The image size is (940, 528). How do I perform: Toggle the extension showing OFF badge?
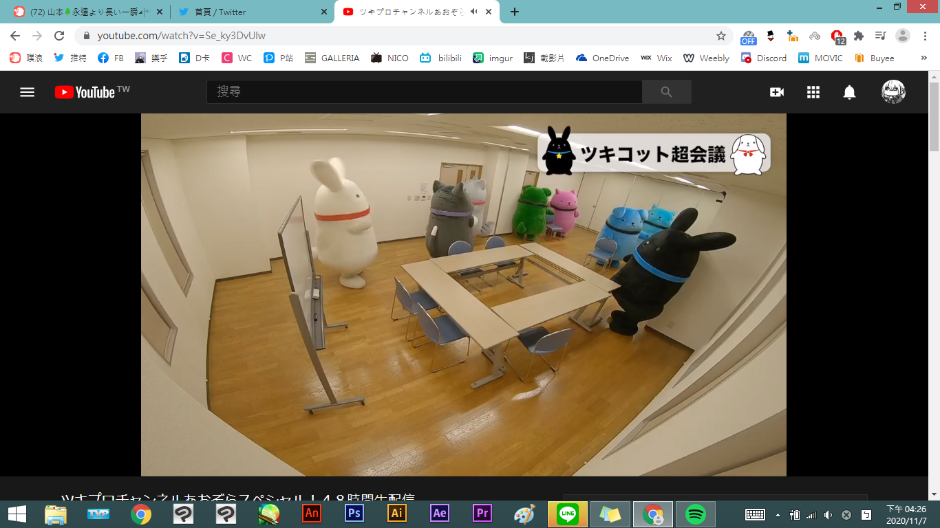[x=748, y=36]
